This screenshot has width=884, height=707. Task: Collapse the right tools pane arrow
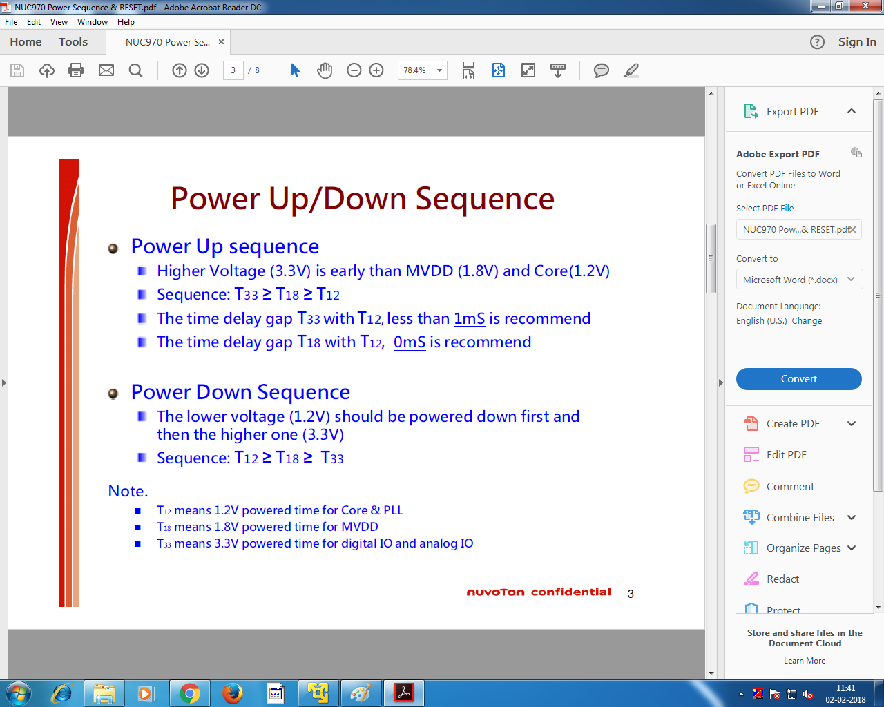click(x=720, y=382)
